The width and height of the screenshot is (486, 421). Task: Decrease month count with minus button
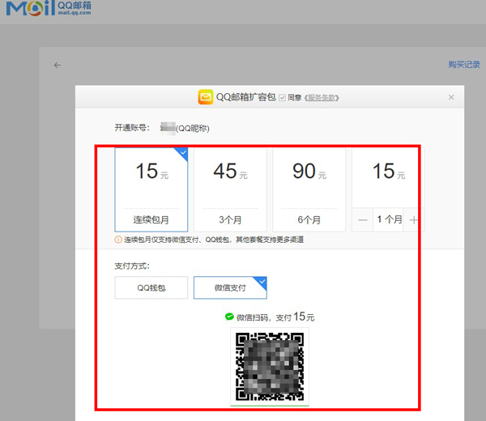tap(363, 219)
